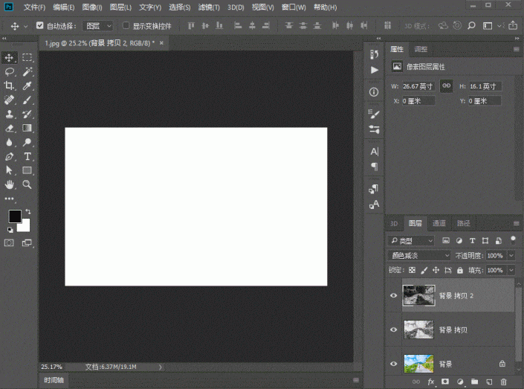524x389 pixels.
Task: Swap foreground and background colors
Action: tap(28, 211)
